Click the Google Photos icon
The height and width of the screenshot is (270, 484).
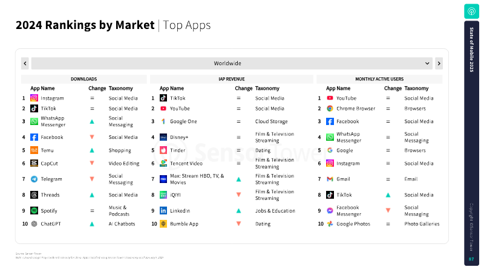tap(330, 223)
